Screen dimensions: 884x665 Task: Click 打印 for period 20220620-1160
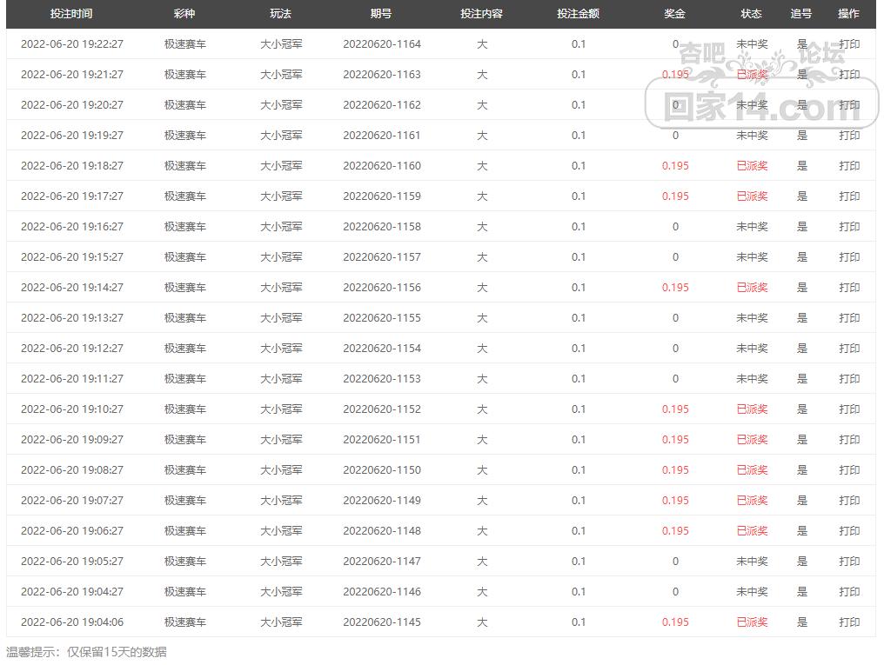pos(849,165)
